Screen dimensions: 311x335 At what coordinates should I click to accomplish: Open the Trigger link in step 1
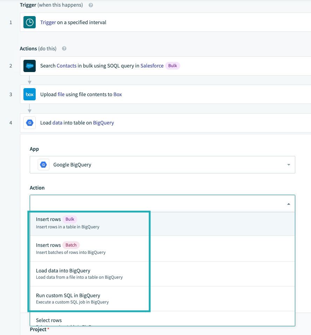(x=48, y=22)
